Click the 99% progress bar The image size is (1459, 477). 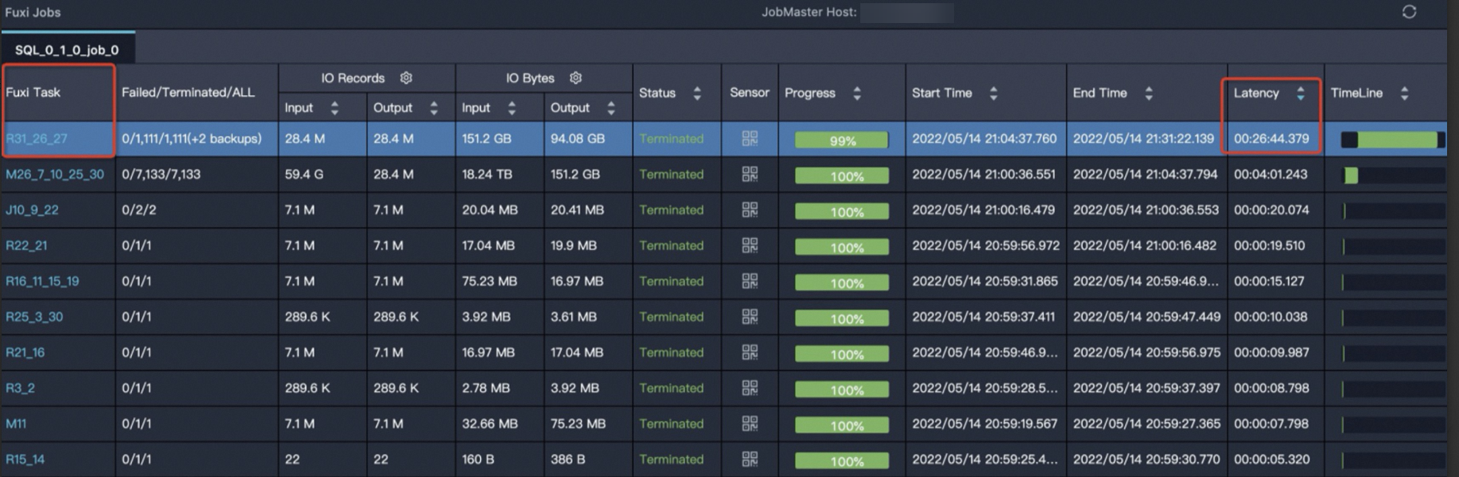click(x=842, y=140)
